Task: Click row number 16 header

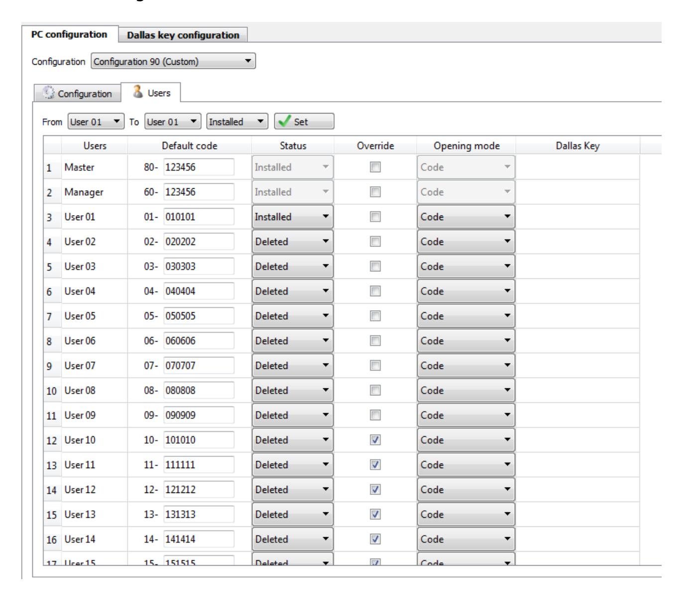Action: 52,540
